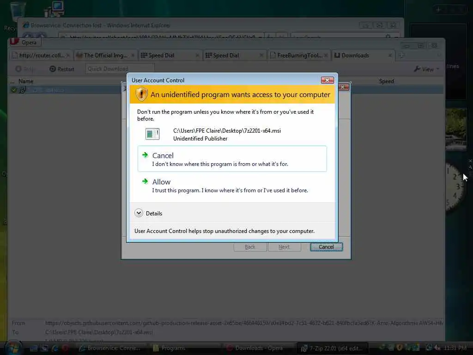Click the Internet Explorer quick launch icon
The width and height of the screenshot is (473, 355).
click(x=55, y=348)
